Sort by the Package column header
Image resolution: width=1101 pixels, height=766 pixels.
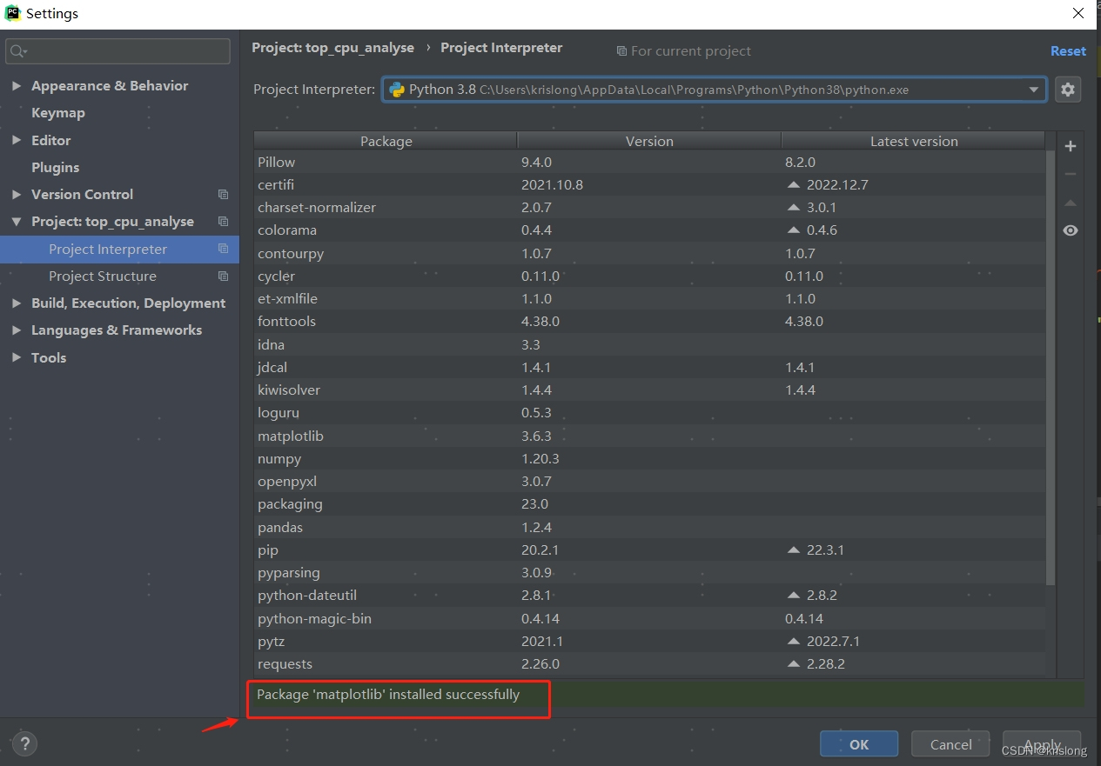[x=386, y=141]
